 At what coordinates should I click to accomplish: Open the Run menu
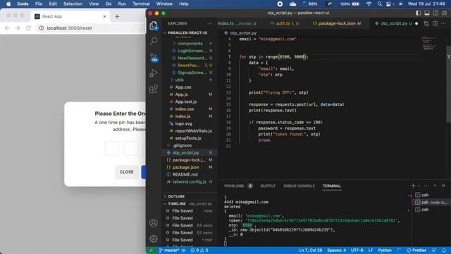pos(122,4)
